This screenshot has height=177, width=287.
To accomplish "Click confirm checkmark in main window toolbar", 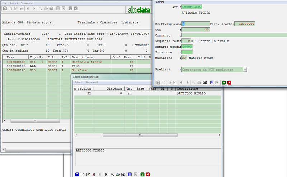I will pos(70,9).
